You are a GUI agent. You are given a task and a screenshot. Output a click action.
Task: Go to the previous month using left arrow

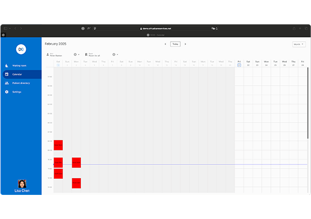click(165, 44)
